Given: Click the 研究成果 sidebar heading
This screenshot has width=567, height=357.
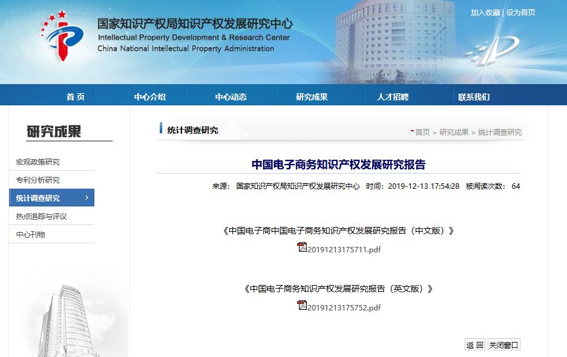Looking at the screenshot, I should [x=54, y=131].
